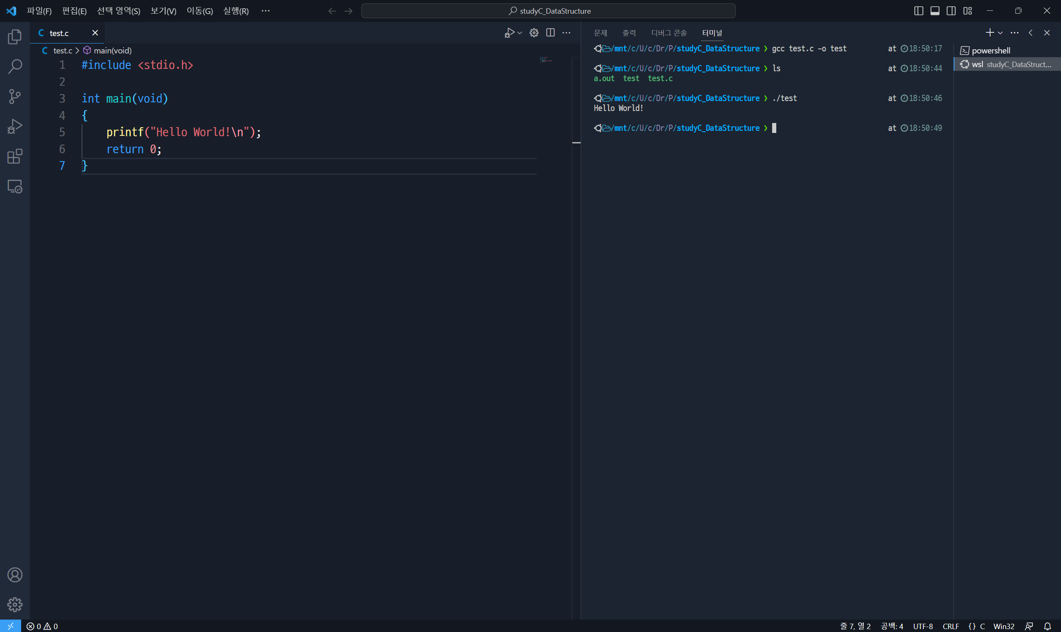Click CRLF line ending in status bar

pyautogui.click(x=950, y=626)
